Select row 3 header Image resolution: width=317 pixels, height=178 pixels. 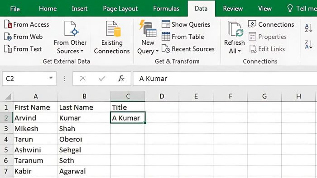tap(6, 129)
